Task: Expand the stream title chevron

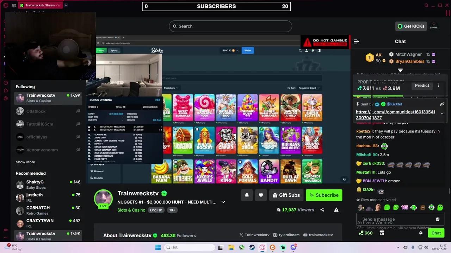Action: [223, 202]
